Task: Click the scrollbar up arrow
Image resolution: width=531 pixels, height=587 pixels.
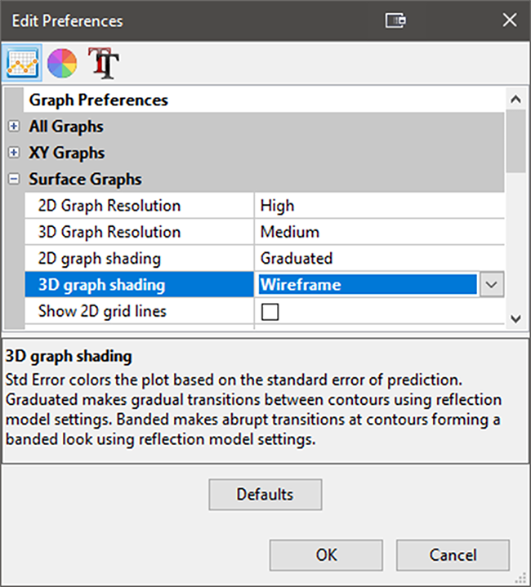Action: click(515, 100)
